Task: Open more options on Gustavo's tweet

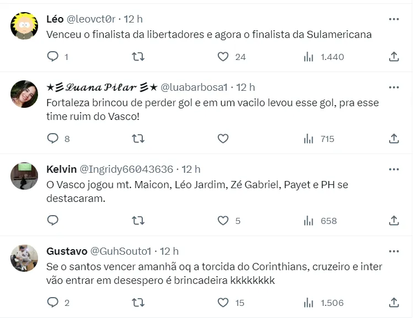Action: (394, 251)
